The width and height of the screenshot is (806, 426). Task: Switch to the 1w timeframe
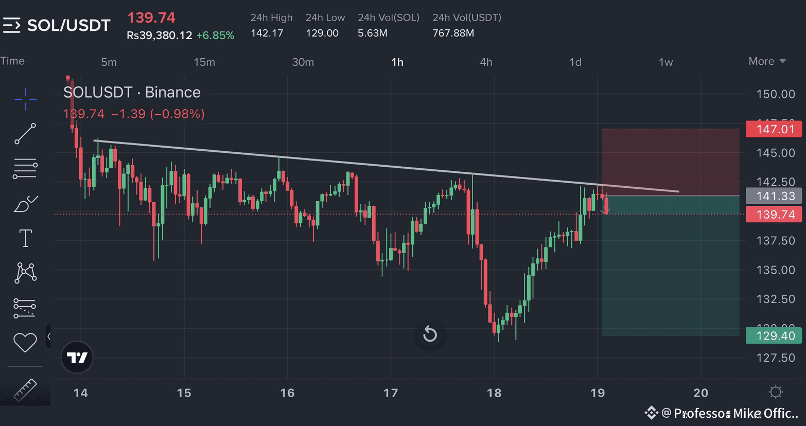tap(666, 62)
